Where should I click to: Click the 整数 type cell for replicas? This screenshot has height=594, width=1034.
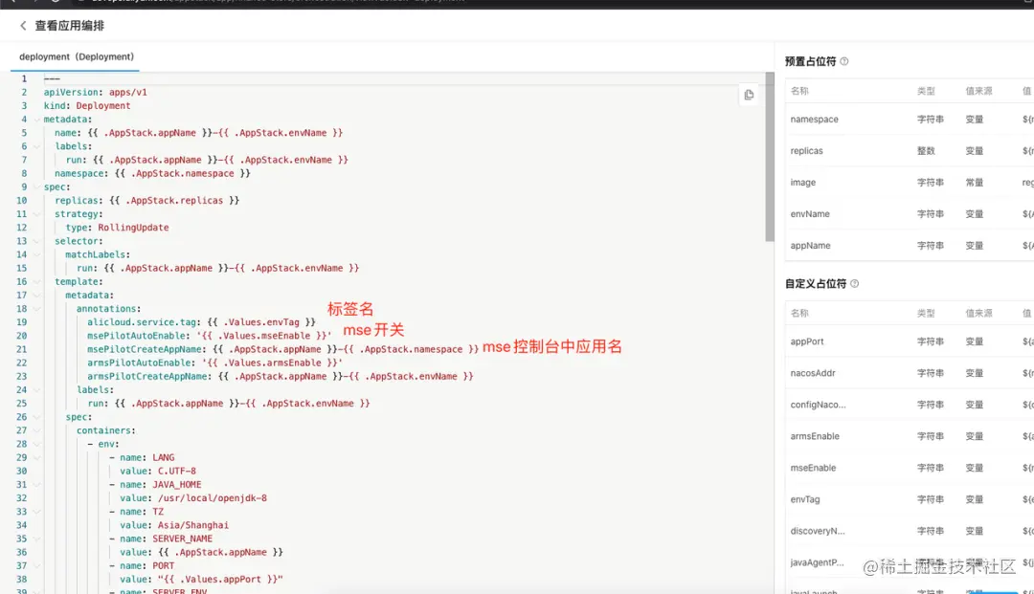click(926, 151)
